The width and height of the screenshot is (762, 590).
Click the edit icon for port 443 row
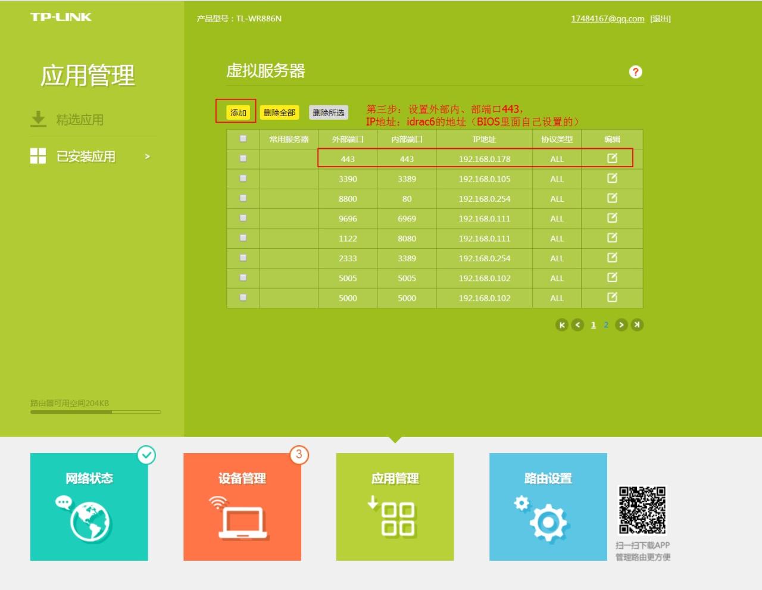(612, 158)
